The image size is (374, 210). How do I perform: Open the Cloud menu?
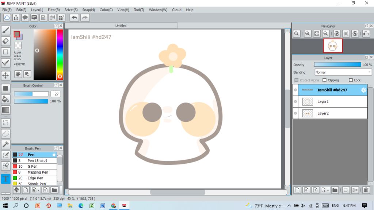click(177, 10)
